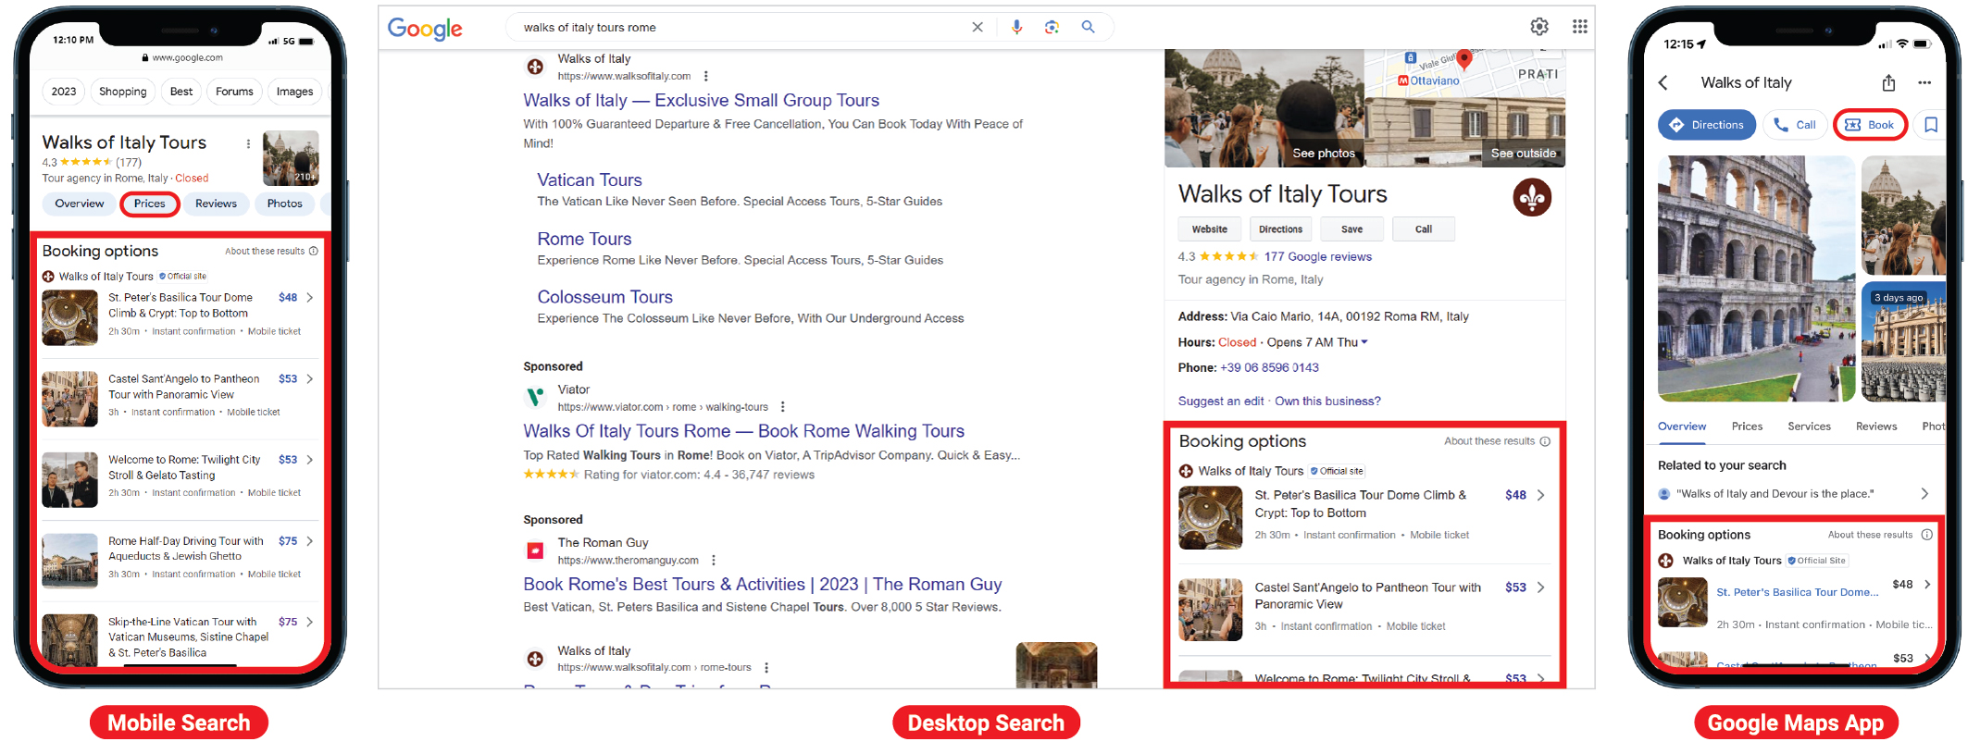
Task: Expand hours dropdown next to Opens 7 AM Thu
Action: 1364,342
